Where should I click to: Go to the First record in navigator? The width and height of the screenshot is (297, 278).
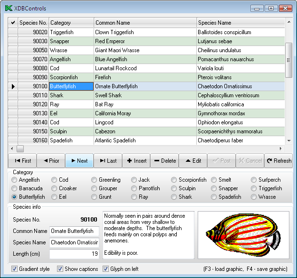(22, 161)
